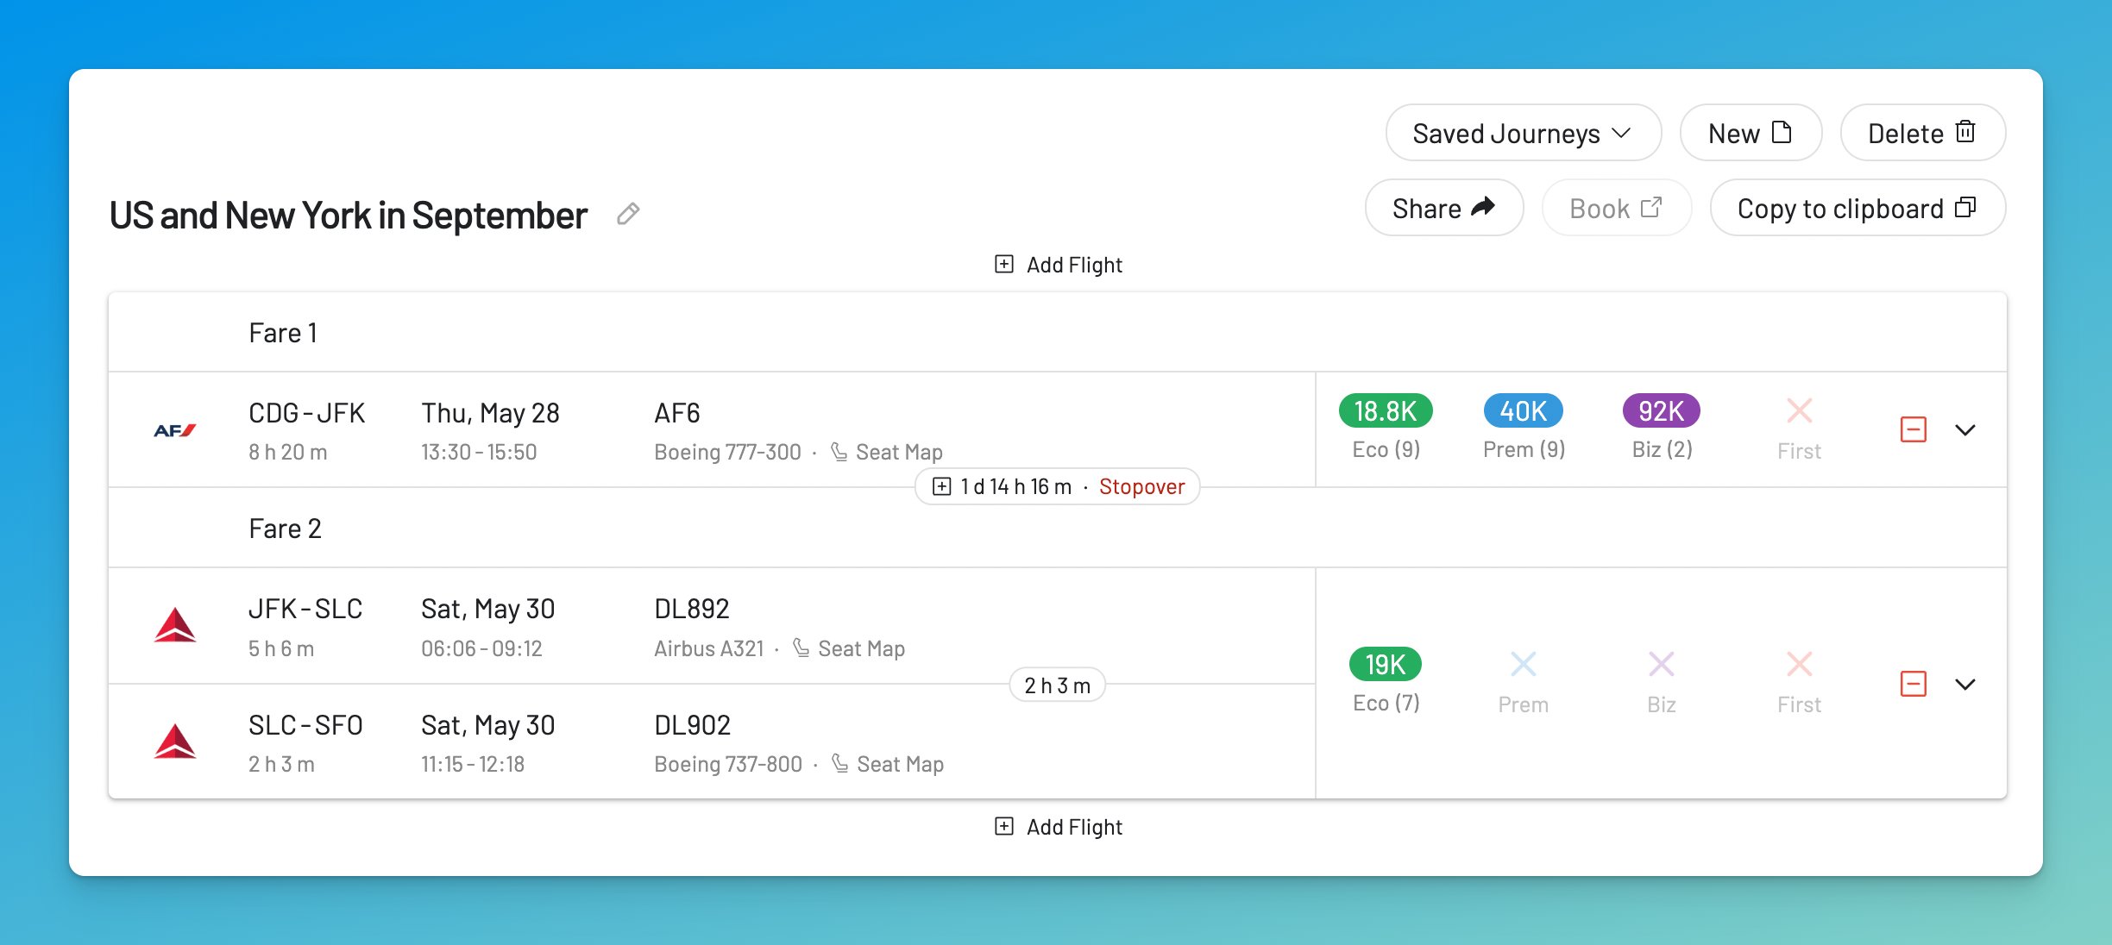Screen dimensions: 2112x945
Task: Click the Air France logo
Action: (x=173, y=429)
